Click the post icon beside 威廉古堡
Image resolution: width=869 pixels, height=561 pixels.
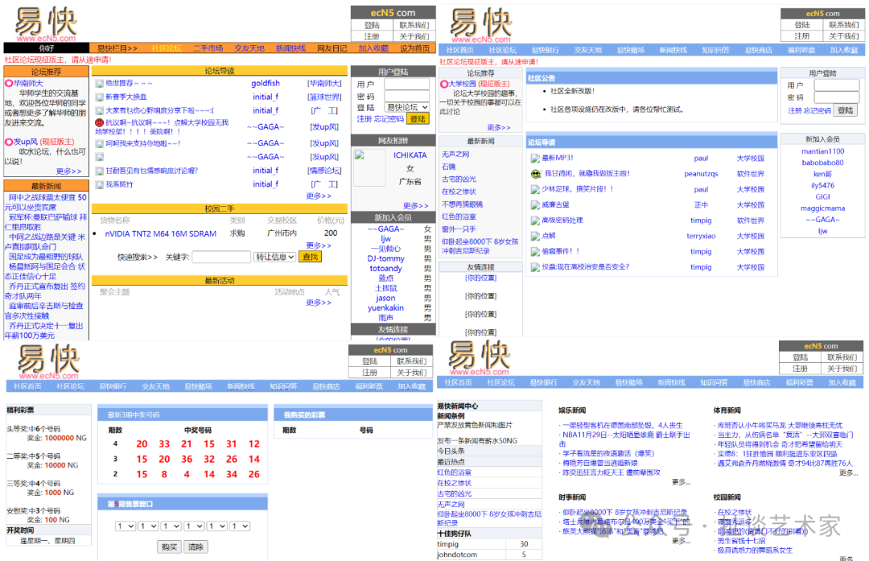[x=535, y=205]
